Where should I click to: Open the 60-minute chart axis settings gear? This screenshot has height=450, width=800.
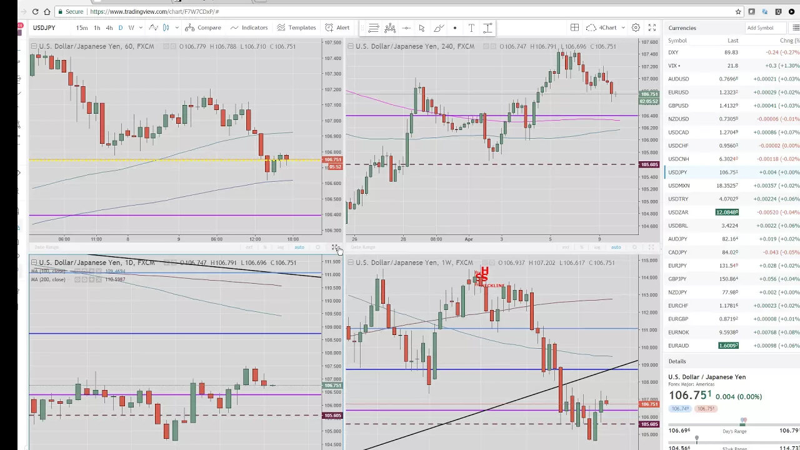(x=317, y=247)
